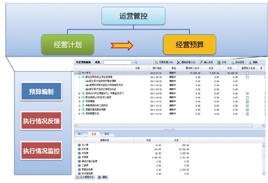The height and width of the screenshot is (183, 268).
Task: Click the 启动流程 toolbar icon
Action: (x=232, y=62)
